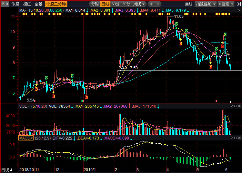242x173 pixels.
Task: Click the zoom-out minus button in toolbar
Action: click(158, 4)
